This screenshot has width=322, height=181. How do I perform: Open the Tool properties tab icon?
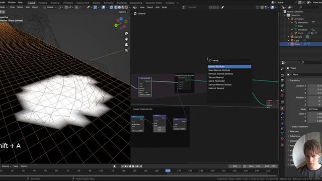(282, 69)
